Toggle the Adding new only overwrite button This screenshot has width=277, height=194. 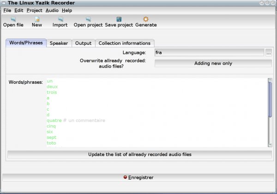tap(213, 63)
